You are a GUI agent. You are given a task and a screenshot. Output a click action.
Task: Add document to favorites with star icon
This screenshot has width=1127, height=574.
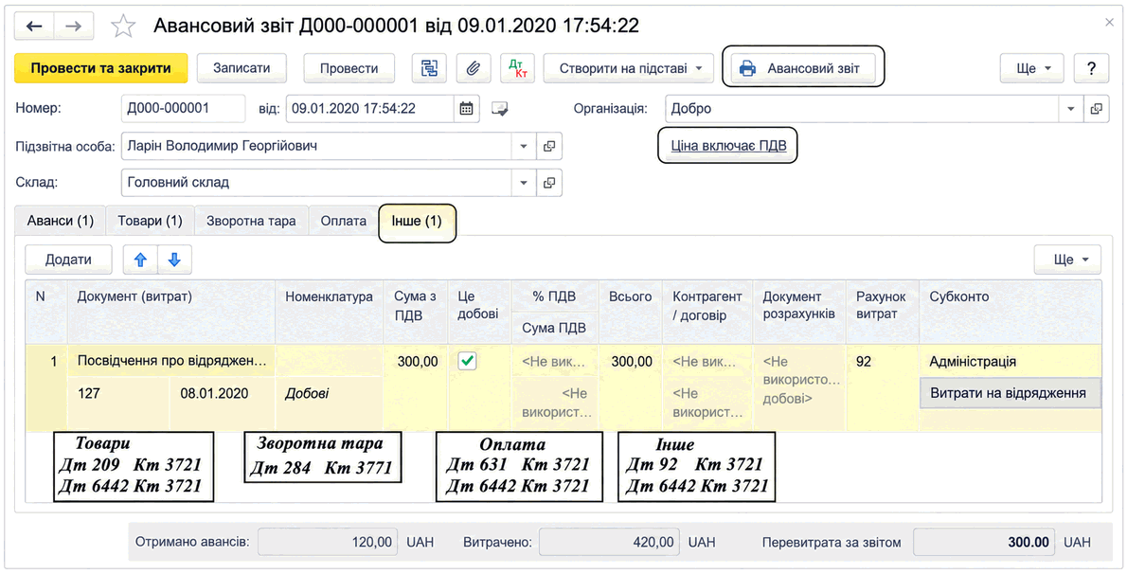123,27
